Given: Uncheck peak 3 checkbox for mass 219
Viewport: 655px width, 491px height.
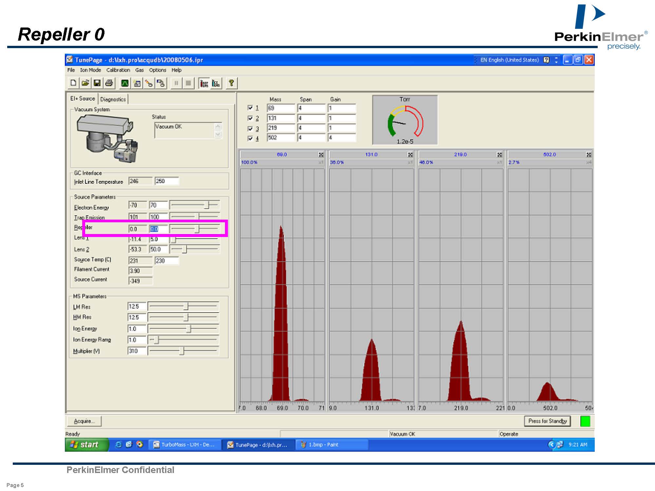Looking at the screenshot, I should [x=250, y=128].
